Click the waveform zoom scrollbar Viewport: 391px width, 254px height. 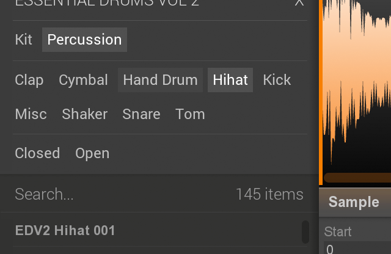[357, 178]
